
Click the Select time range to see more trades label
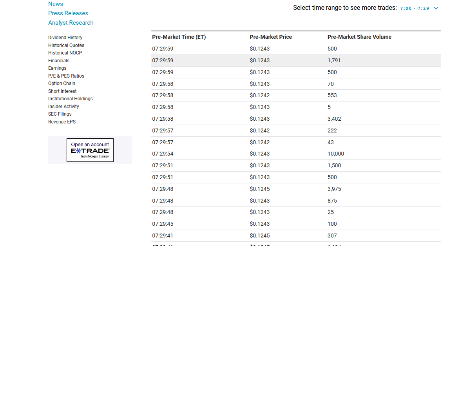345,8
